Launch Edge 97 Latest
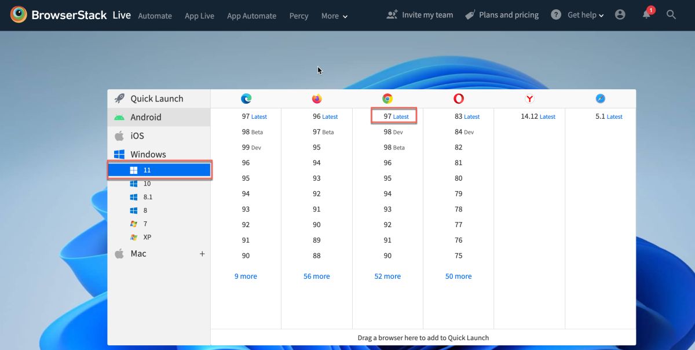The height and width of the screenshot is (350, 695). [x=254, y=116]
